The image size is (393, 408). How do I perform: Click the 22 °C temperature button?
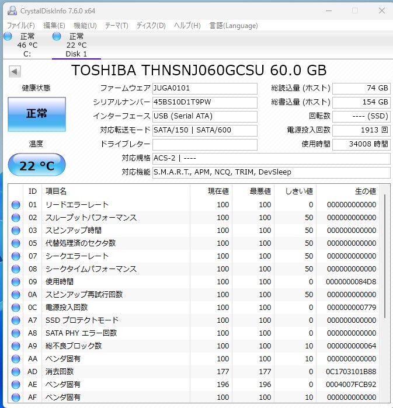coord(36,166)
